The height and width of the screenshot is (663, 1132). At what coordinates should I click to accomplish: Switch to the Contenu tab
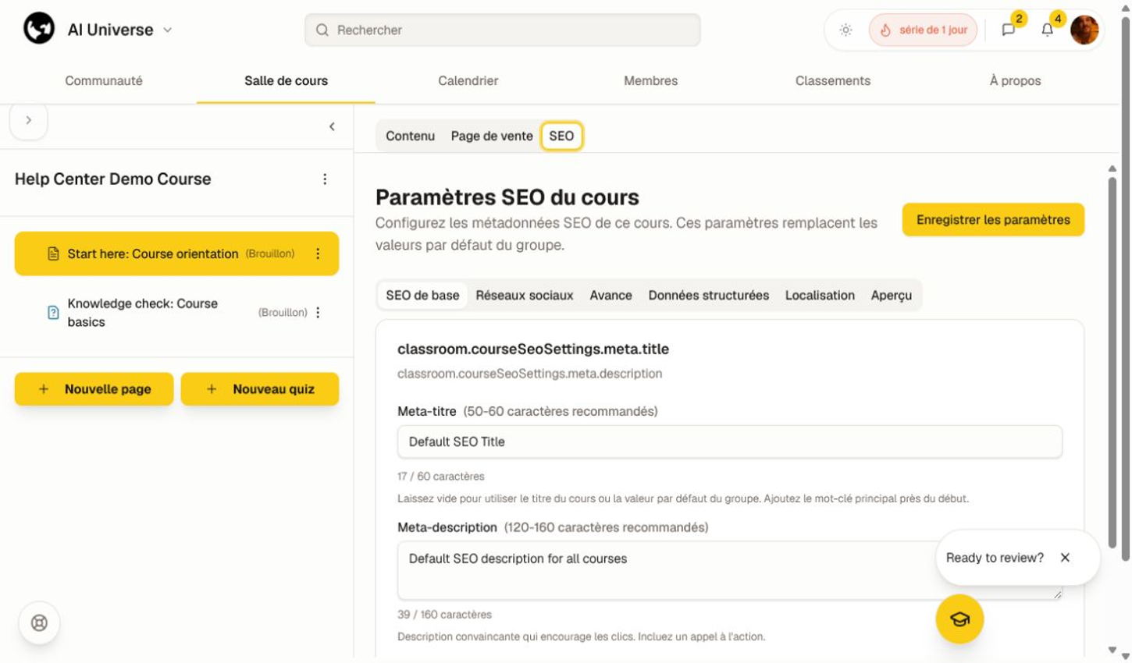point(410,136)
